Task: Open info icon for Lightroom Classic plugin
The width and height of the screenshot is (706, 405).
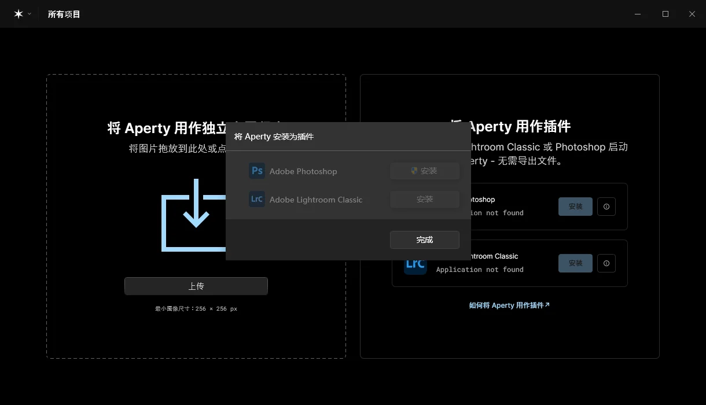Action: (606, 263)
